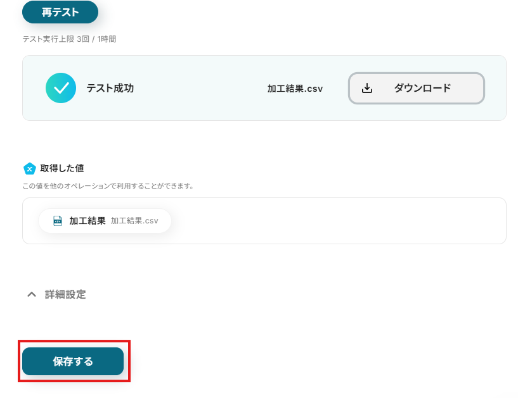Click the ダウンロード label text

422,88
